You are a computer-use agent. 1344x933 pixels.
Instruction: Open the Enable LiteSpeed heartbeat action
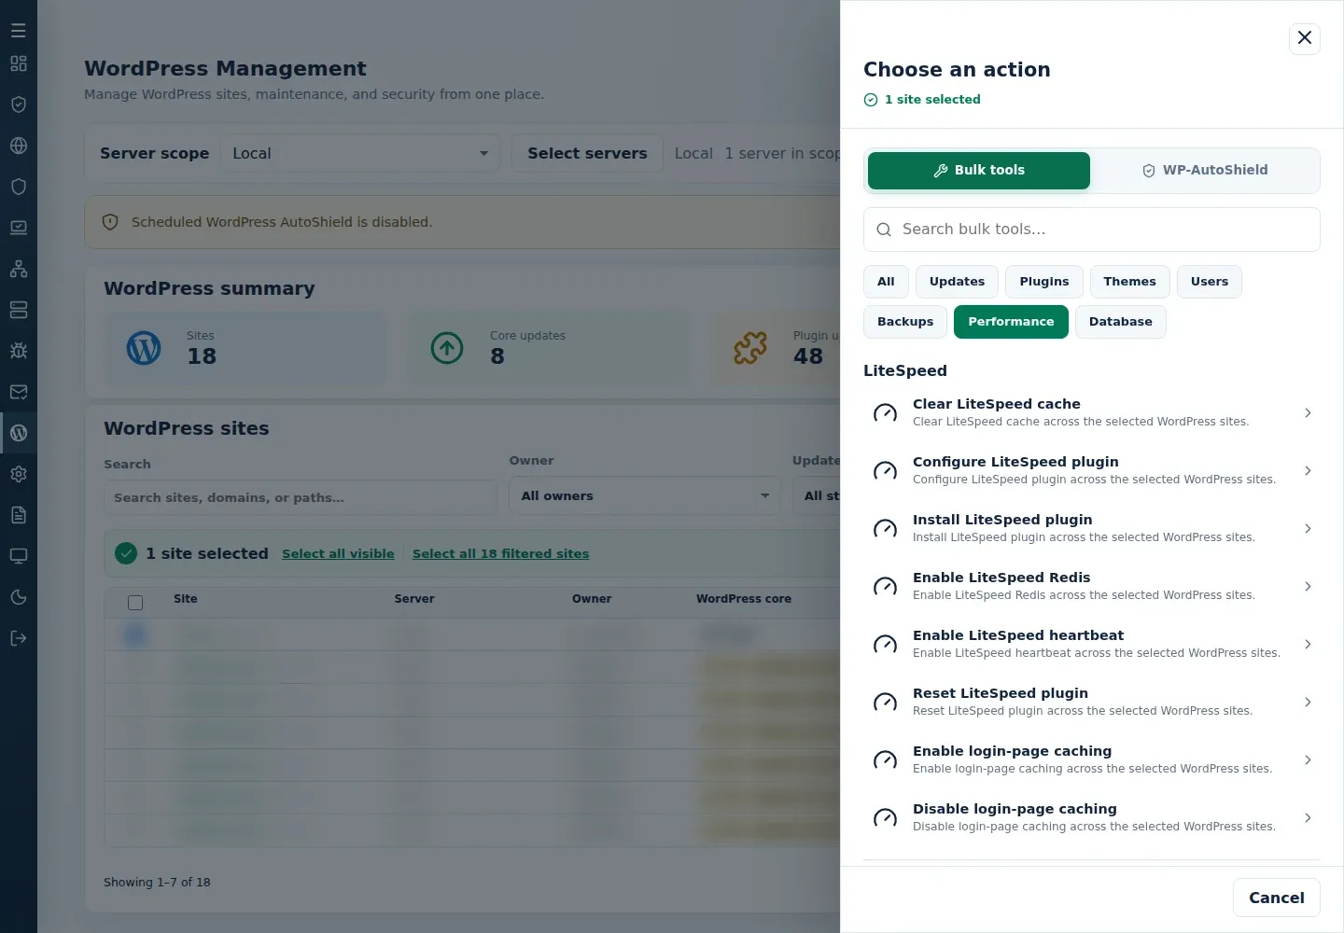point(1092,644)
